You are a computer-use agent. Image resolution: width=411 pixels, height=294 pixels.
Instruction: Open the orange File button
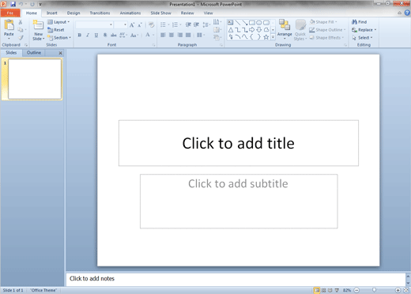tap(10, 13)
